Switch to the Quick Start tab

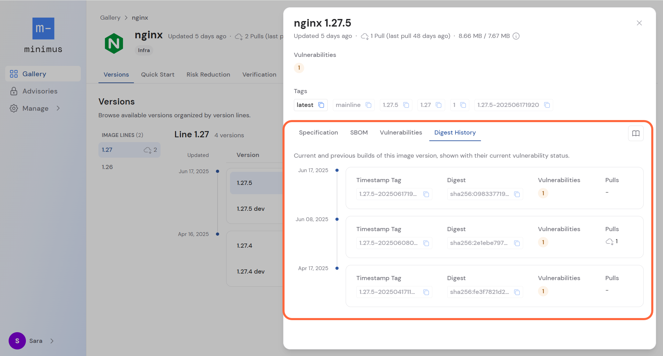pyautogui.click(x=157, y=75)
